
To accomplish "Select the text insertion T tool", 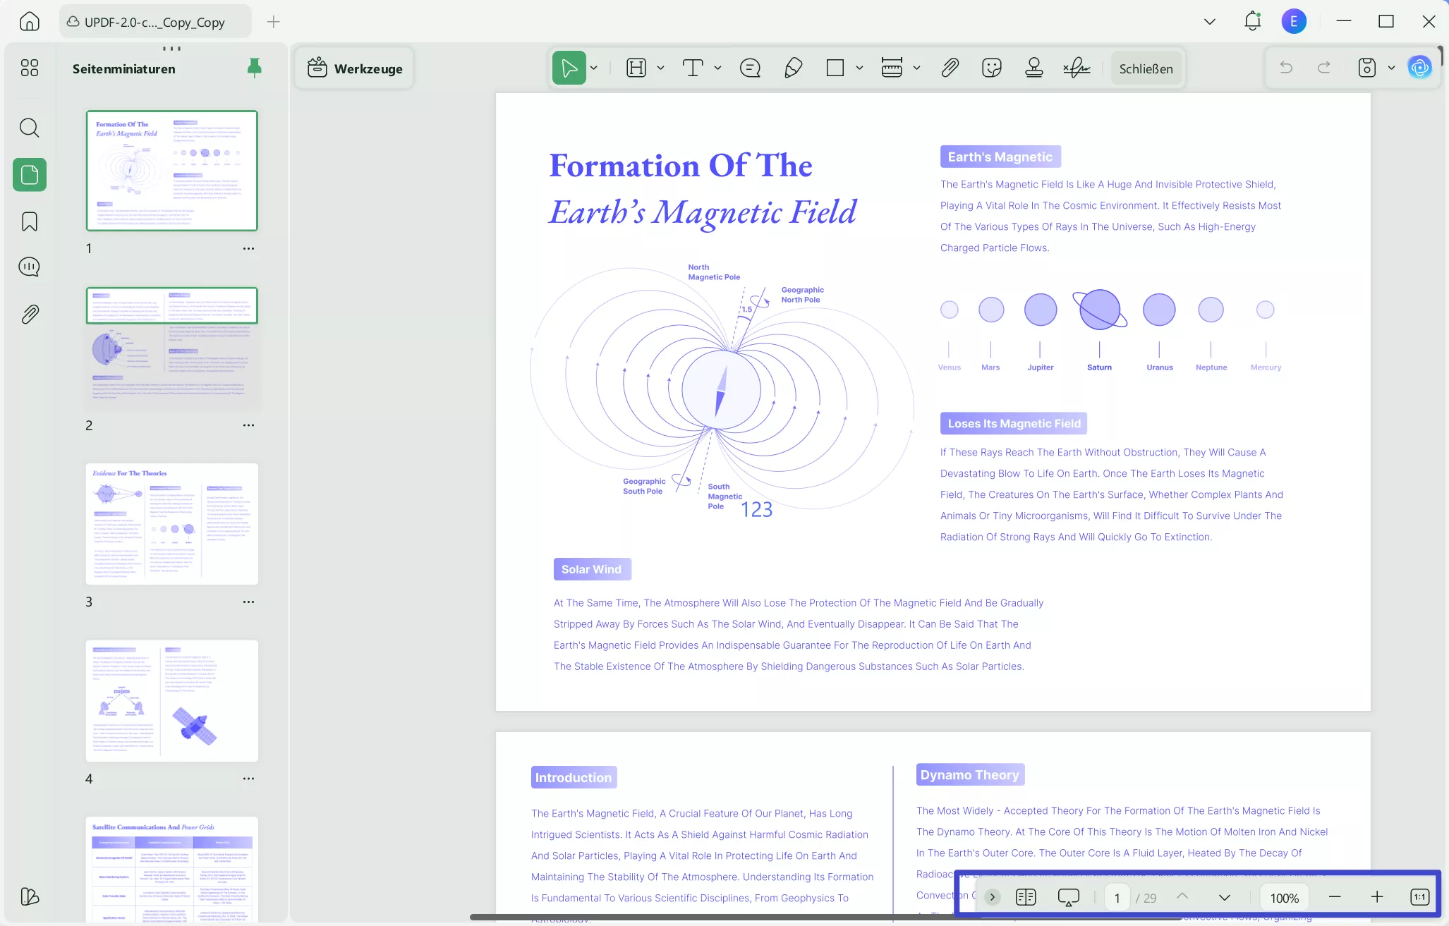I will click(x=693, y=68).
